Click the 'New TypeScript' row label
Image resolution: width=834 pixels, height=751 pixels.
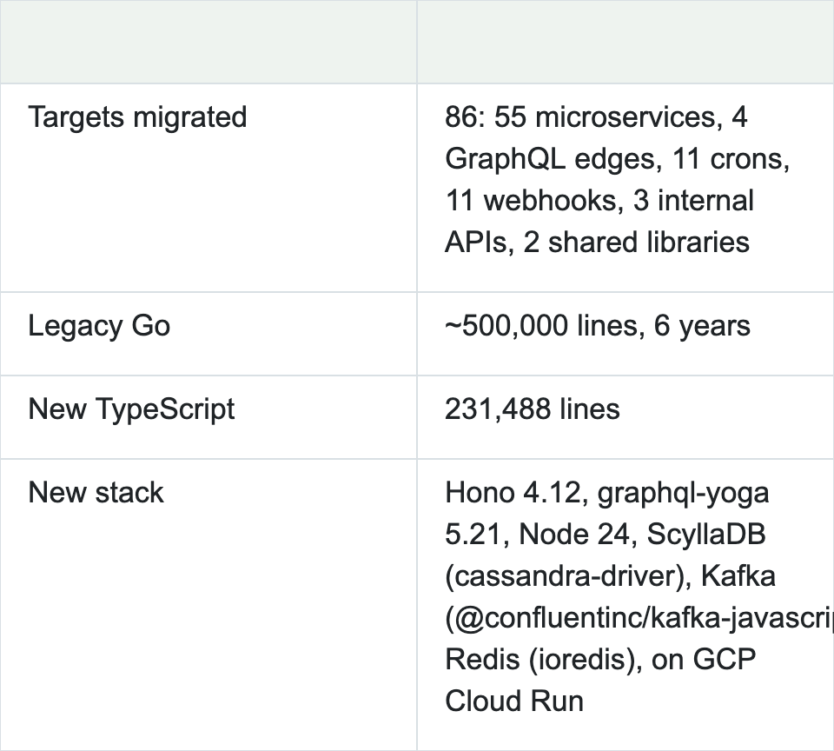pyautogui.click(x=131, y=409)
